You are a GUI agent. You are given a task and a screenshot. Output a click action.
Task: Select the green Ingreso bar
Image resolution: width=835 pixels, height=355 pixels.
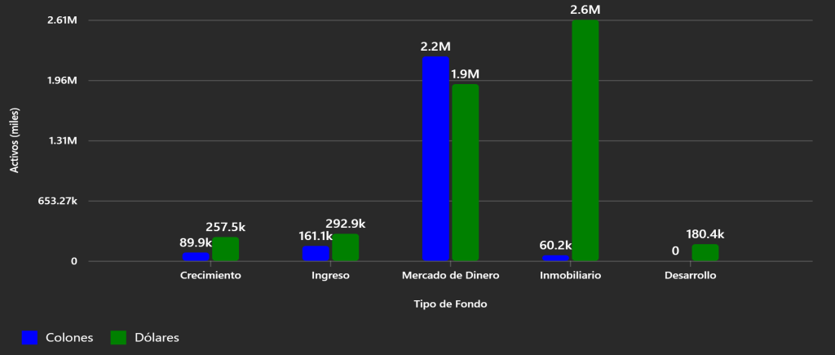[345, 247]
